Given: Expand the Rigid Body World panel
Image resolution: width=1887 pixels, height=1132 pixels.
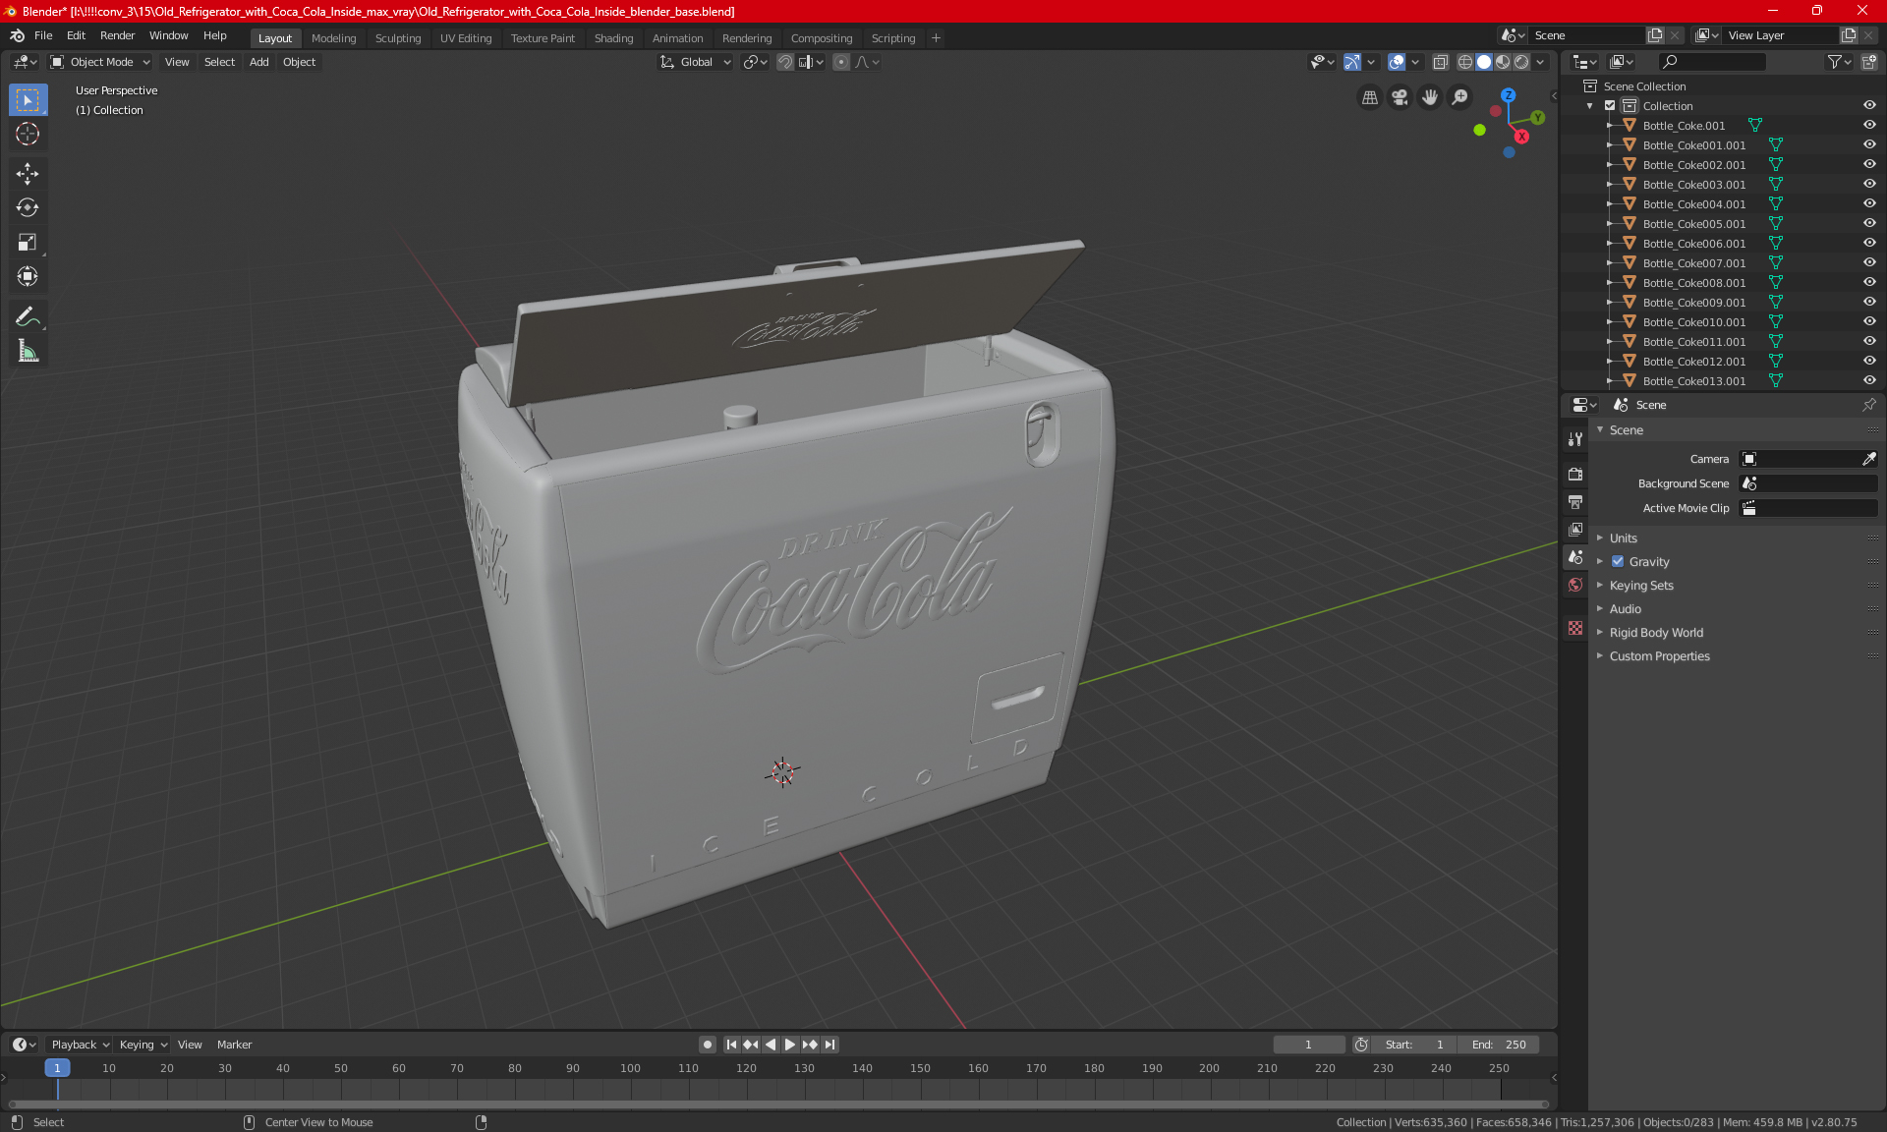Looking at the screenshot, I should pos(1656,633).
